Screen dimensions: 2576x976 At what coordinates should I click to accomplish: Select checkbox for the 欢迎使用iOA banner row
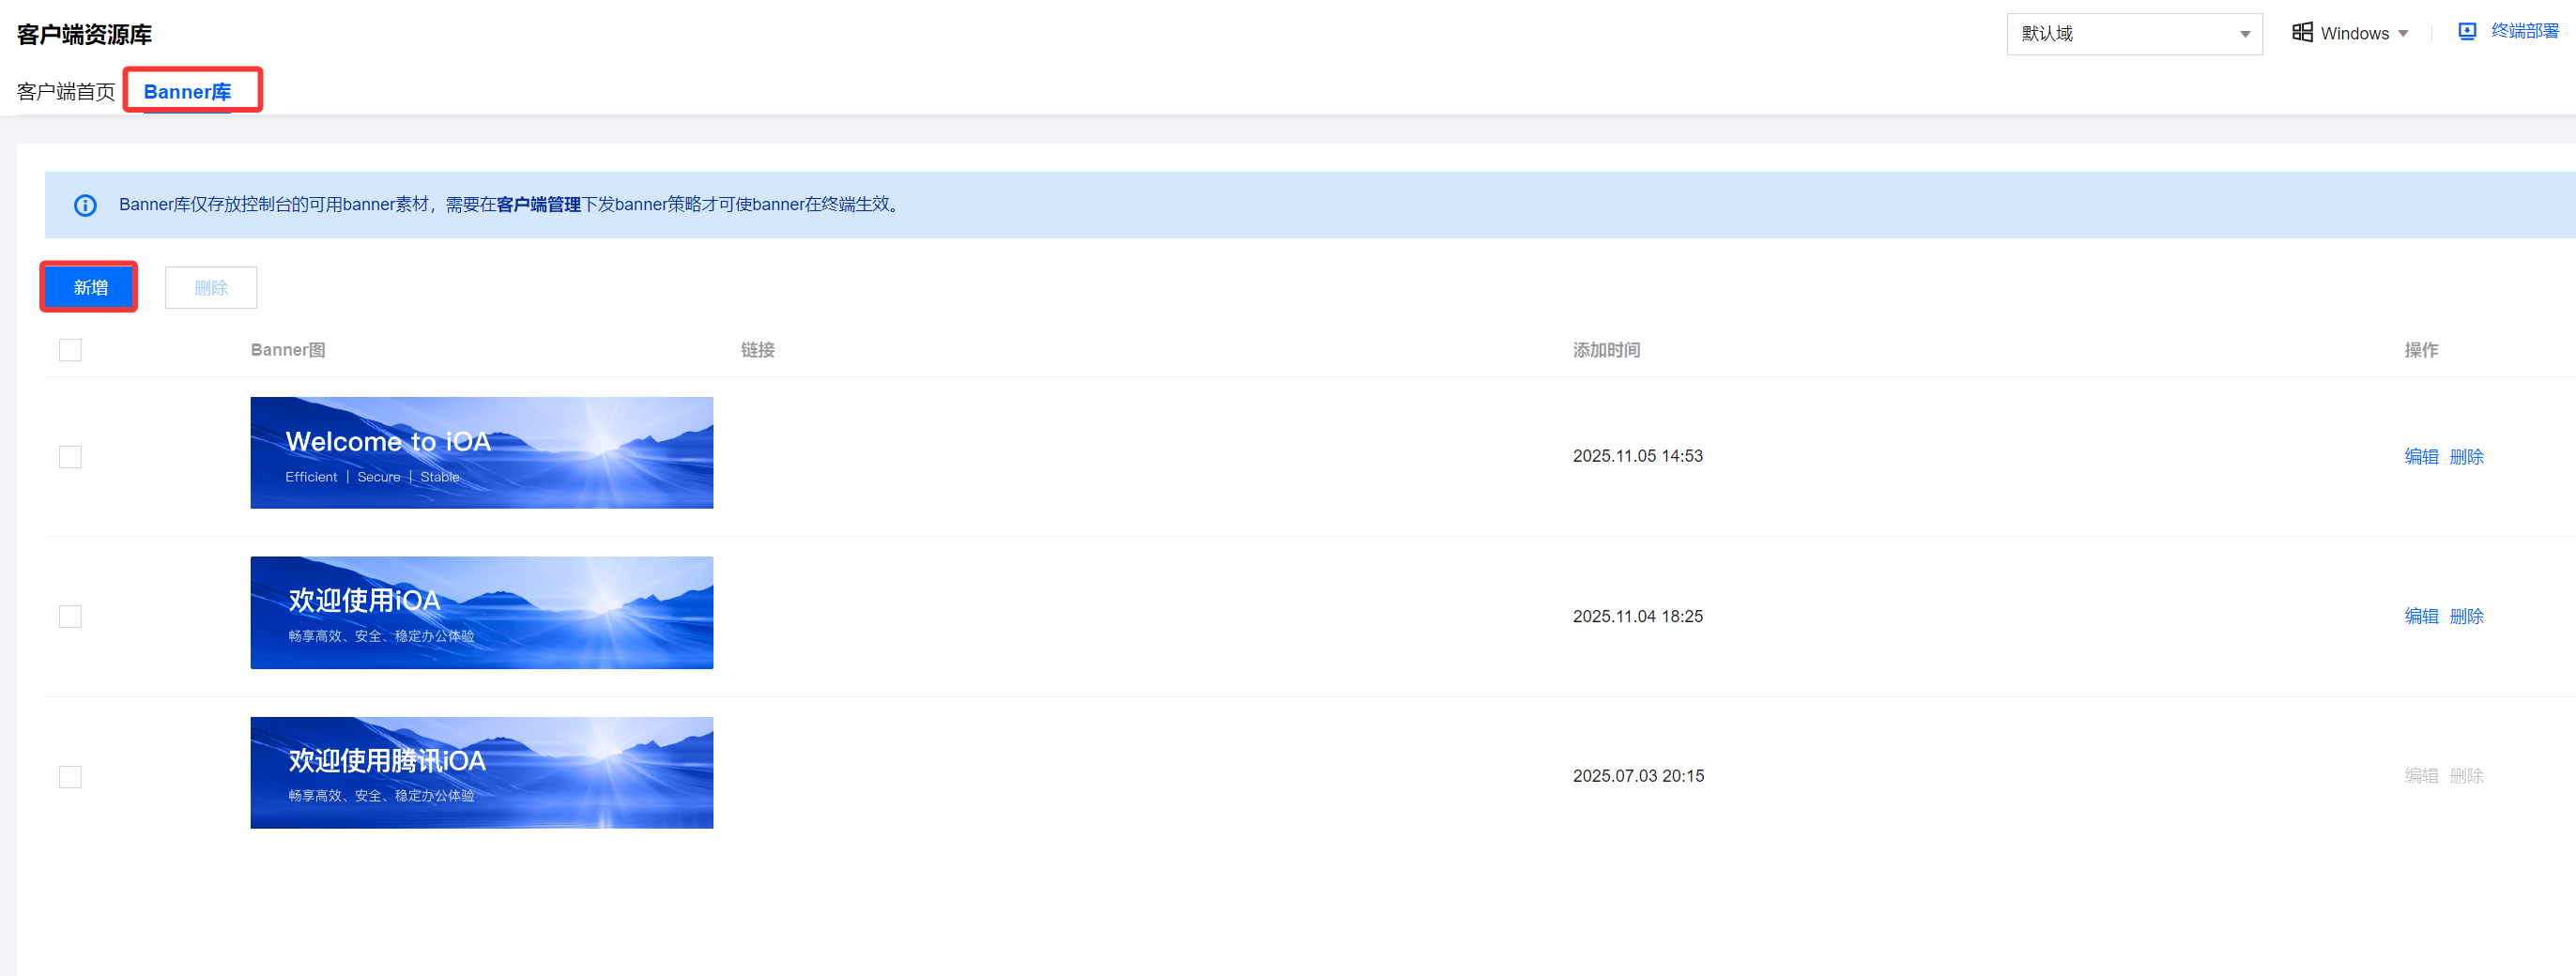click(x=70, y=616)
